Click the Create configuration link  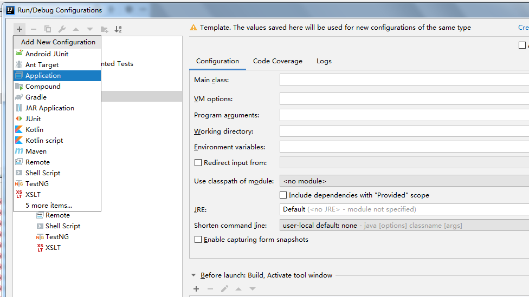(524, 27)
